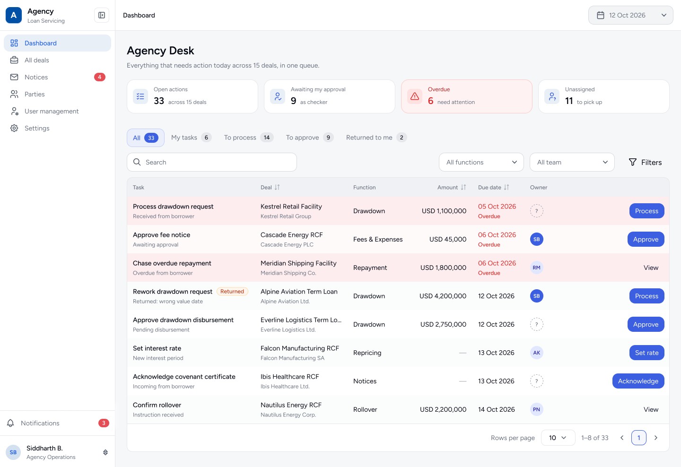
Task: Go to the previous results page
Action: click(x=622, y=438)
